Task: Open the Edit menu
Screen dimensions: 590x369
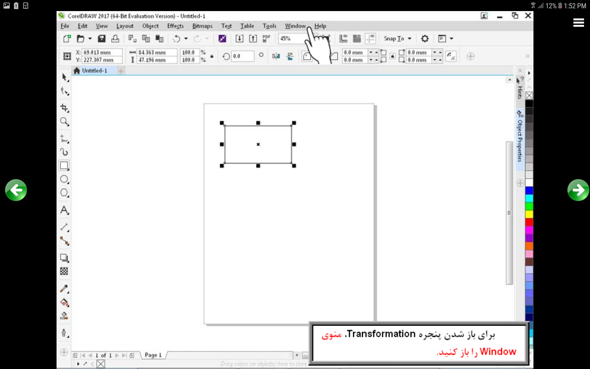Action: pos(82,26)
